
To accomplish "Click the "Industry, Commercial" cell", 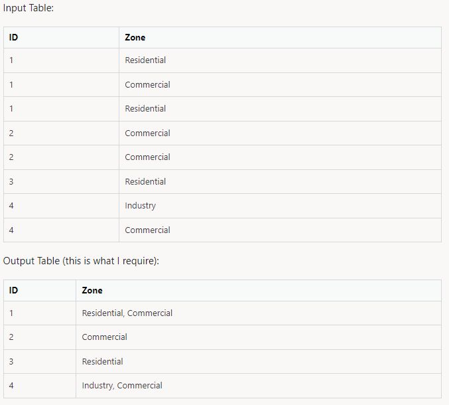I will point(259,386).
